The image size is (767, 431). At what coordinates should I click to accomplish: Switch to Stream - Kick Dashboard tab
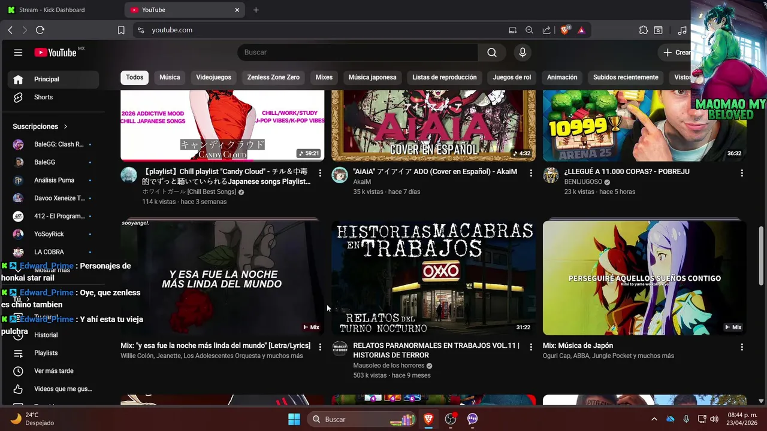[x=60, y=10]
